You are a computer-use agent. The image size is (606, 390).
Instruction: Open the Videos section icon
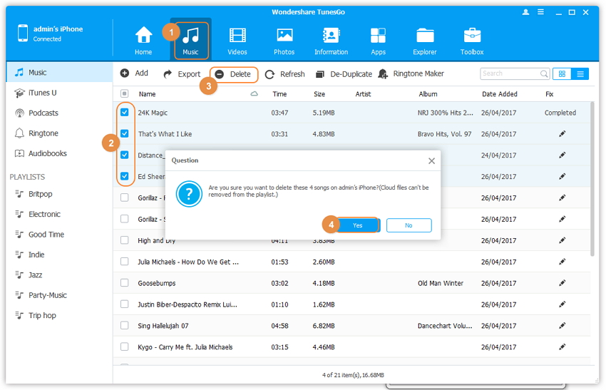[x=237, y=36]
